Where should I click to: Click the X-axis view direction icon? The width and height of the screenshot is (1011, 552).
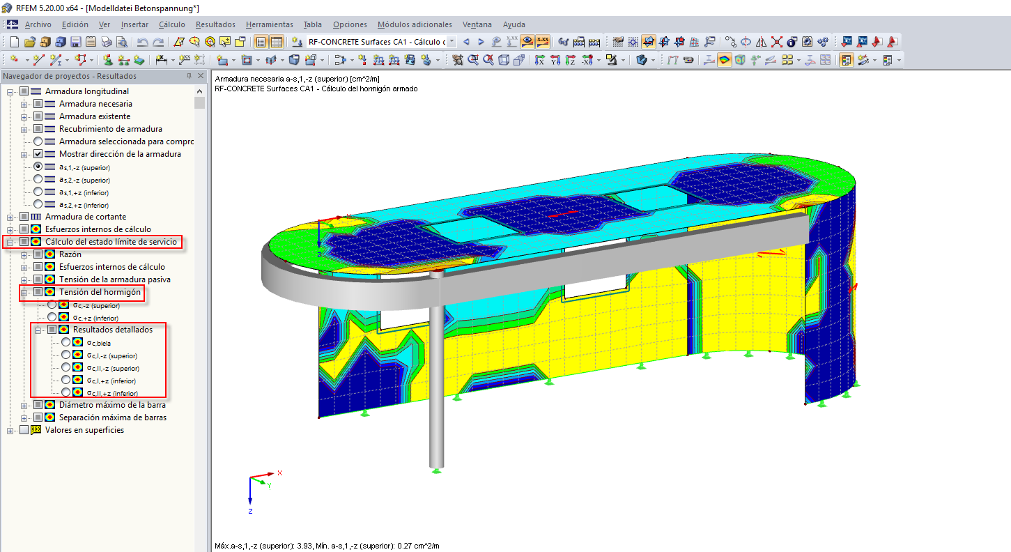(x=539, y=60)
